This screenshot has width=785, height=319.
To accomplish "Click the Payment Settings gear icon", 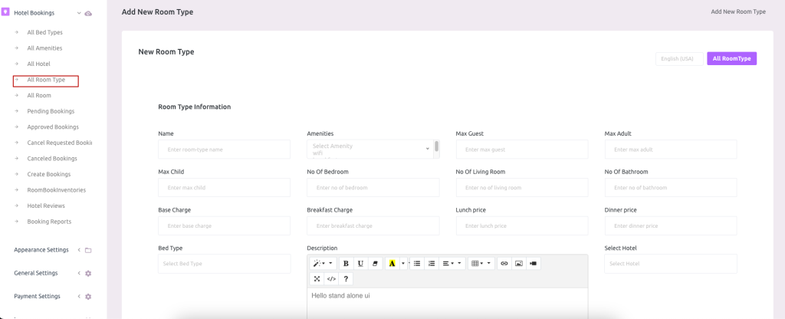I will [88, 297].
